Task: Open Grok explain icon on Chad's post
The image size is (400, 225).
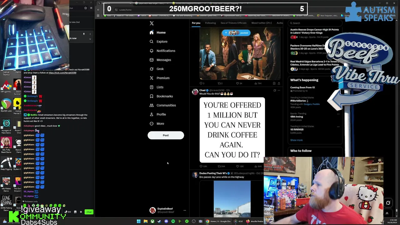Action: [275, 90]
